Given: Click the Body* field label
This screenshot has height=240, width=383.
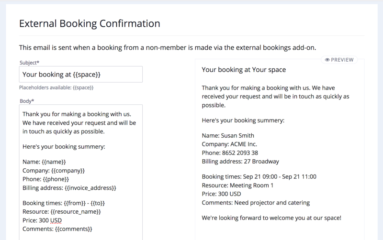Looking at the screenshot, I should coord(26,101).
